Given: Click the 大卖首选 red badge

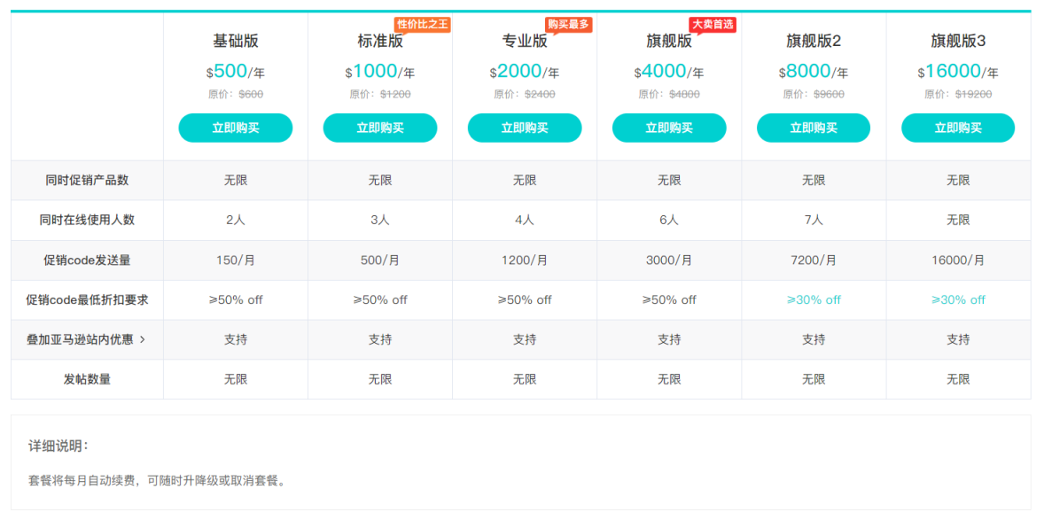Looking at the screenshot, I should point(713,24).
